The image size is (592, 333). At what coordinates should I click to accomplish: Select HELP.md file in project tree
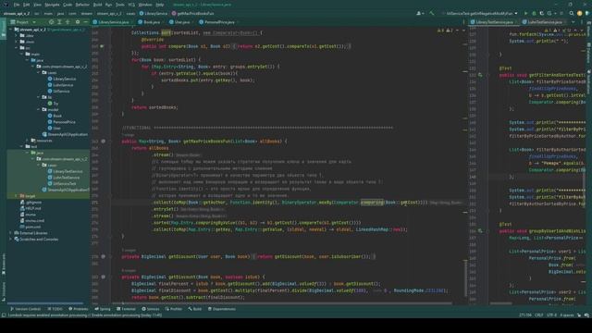pyautogui.click(x=31, y=208)
